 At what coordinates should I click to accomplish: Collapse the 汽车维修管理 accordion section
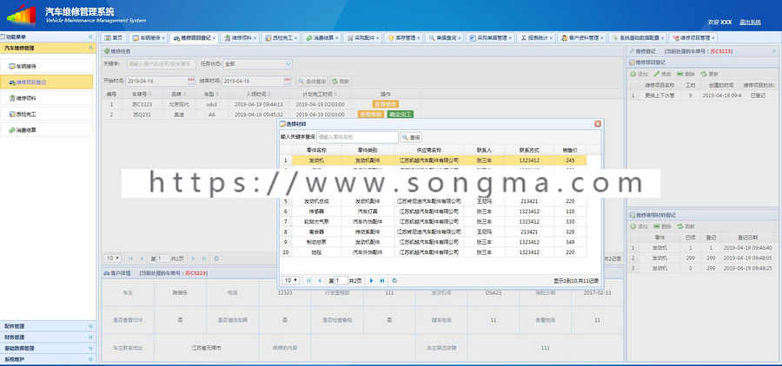point(90,48)
